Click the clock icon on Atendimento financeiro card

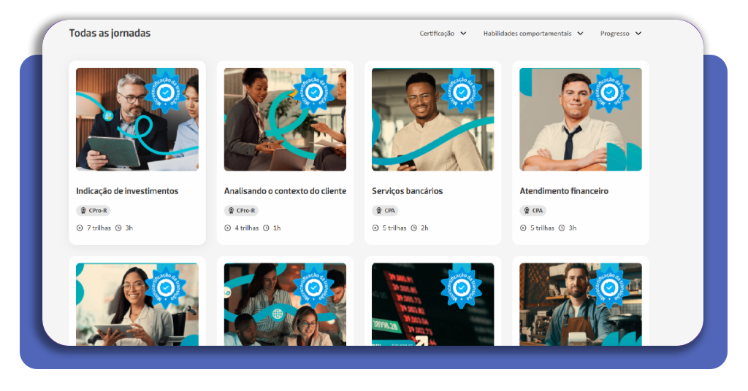pos(562,228)
